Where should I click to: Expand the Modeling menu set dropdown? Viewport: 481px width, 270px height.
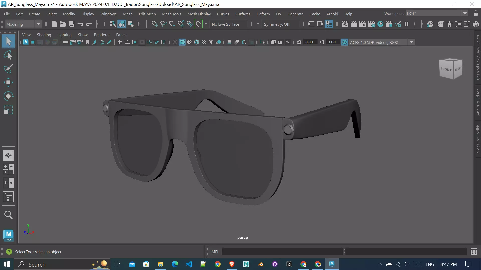click(x=39, y=24)
